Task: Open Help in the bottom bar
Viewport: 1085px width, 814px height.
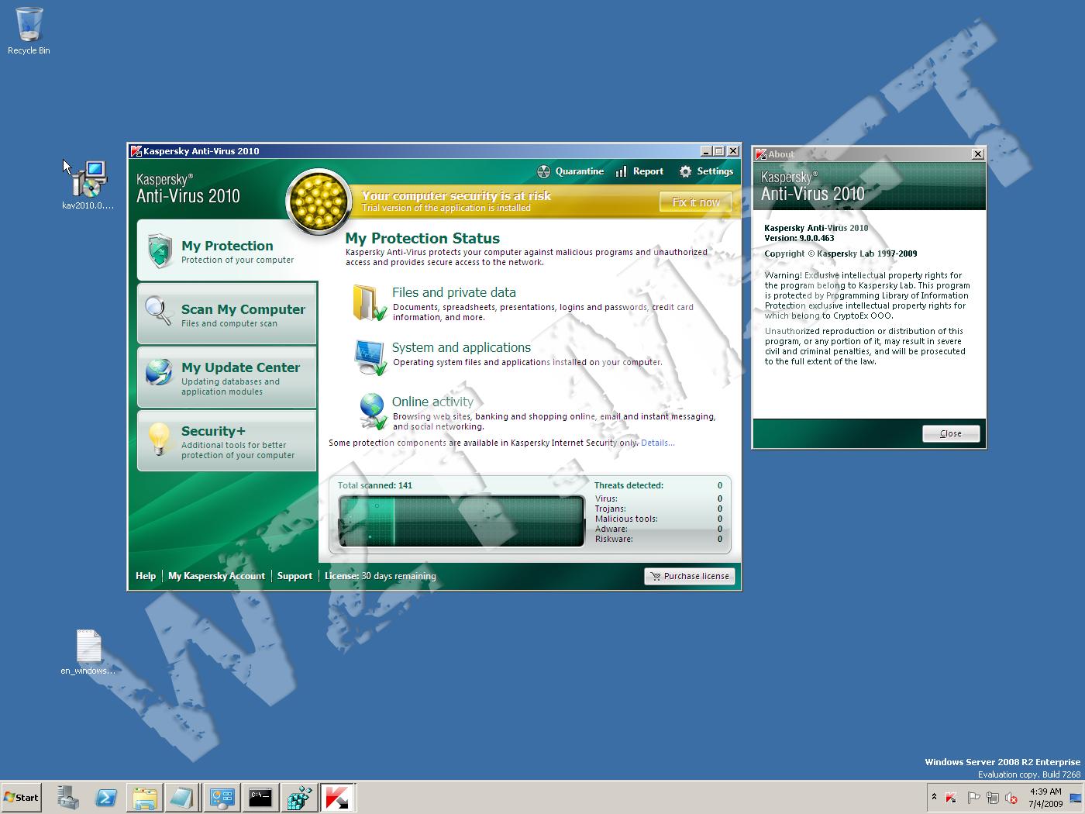Action: 146,576
